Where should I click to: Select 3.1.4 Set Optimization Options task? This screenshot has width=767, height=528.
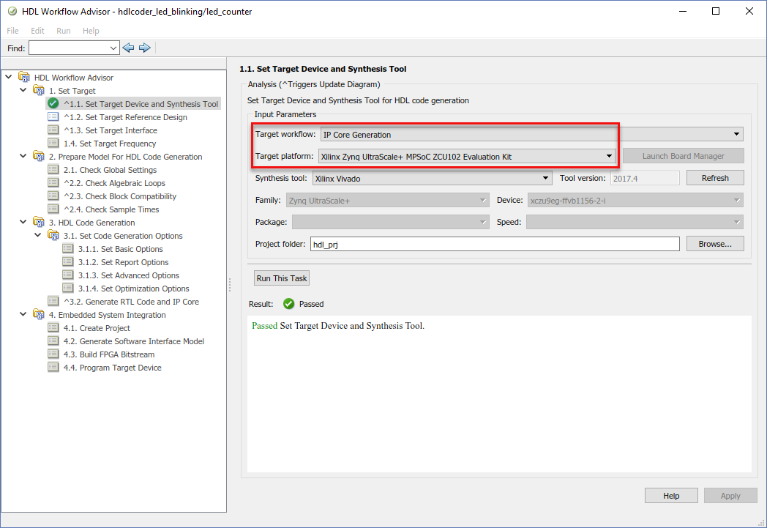[x=133, y=289]
